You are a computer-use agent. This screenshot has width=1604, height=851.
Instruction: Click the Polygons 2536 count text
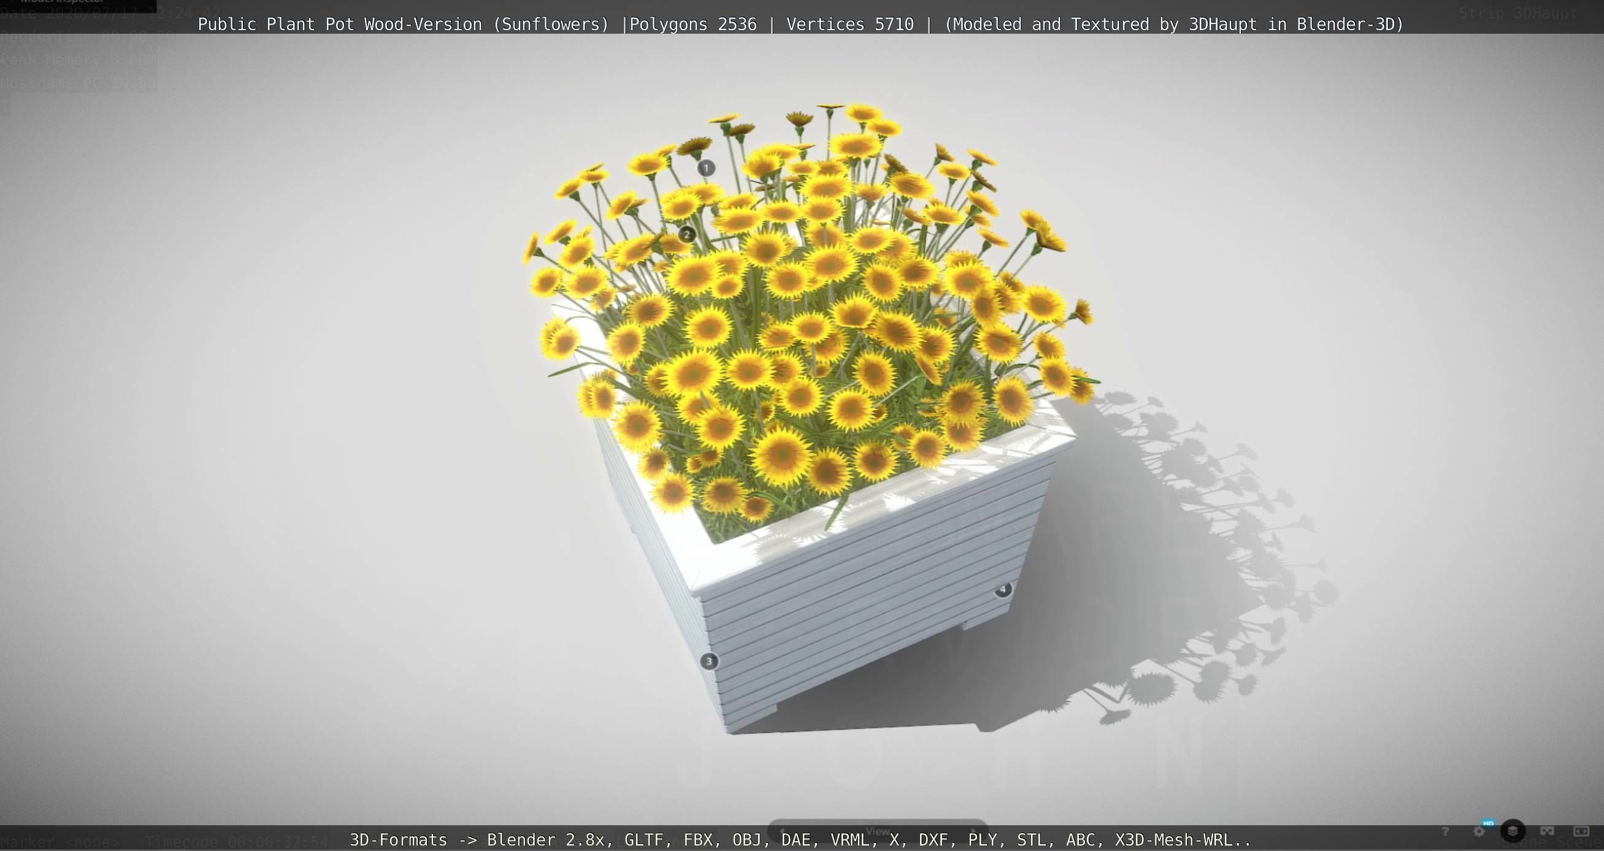pos(693,25)
